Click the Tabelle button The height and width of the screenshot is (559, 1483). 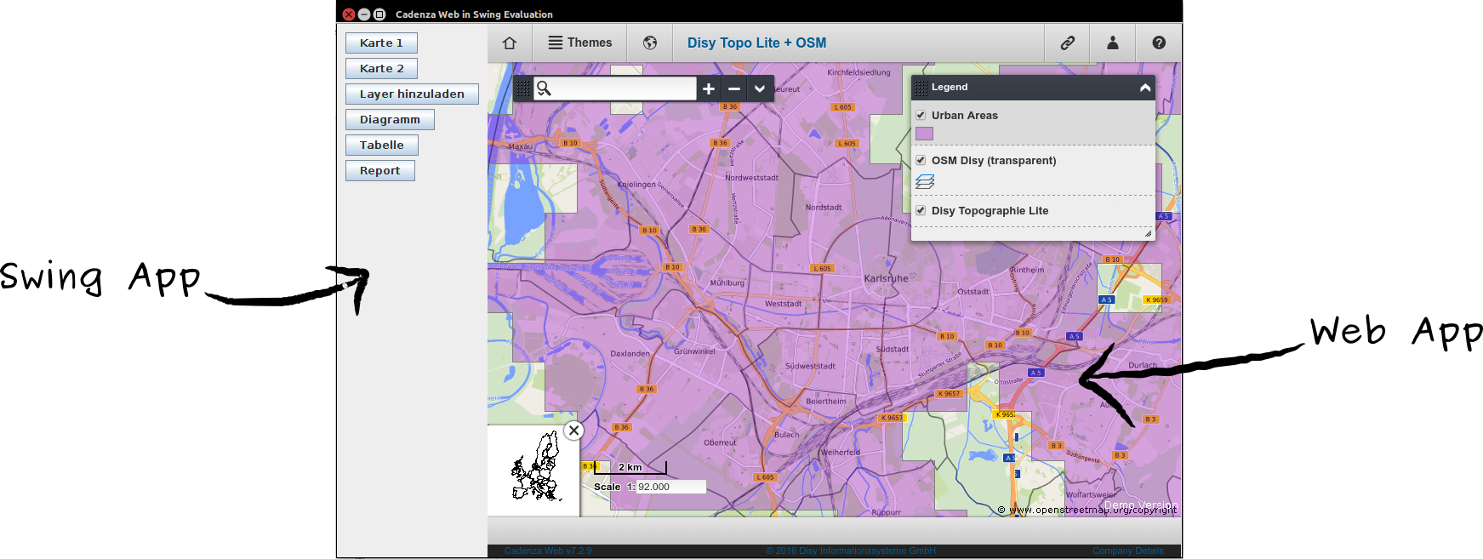(381, 145)
